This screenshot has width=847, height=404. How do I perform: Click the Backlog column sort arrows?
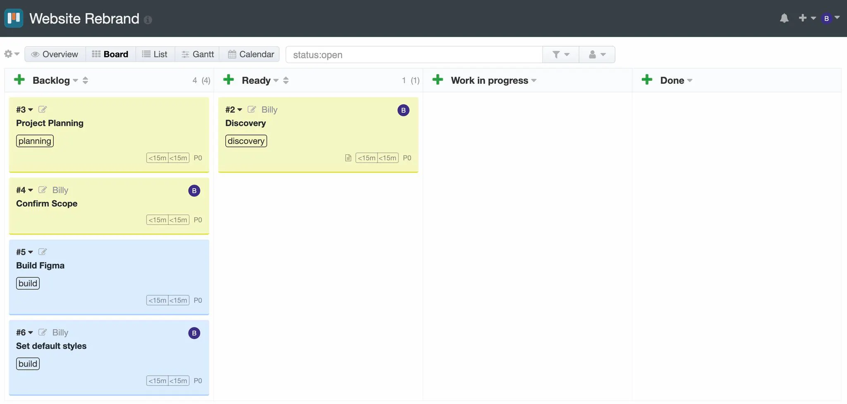coord(85,80)
